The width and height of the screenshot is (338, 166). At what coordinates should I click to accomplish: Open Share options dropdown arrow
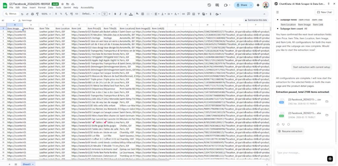point(251,5)
